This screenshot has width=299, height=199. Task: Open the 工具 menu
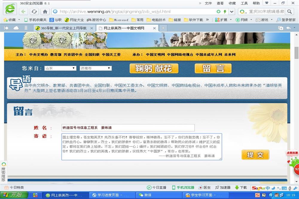(244, 3)
